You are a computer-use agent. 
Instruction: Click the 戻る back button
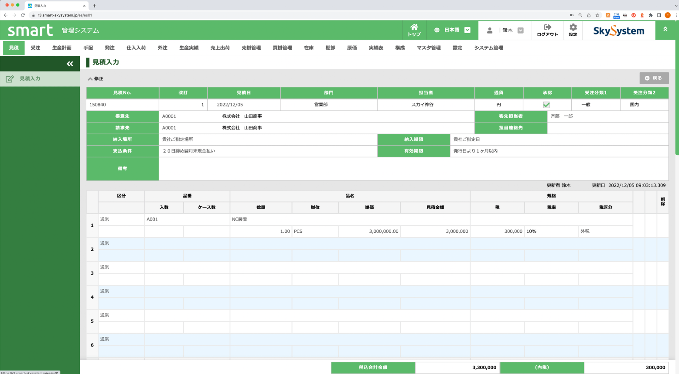coord(654,78)
